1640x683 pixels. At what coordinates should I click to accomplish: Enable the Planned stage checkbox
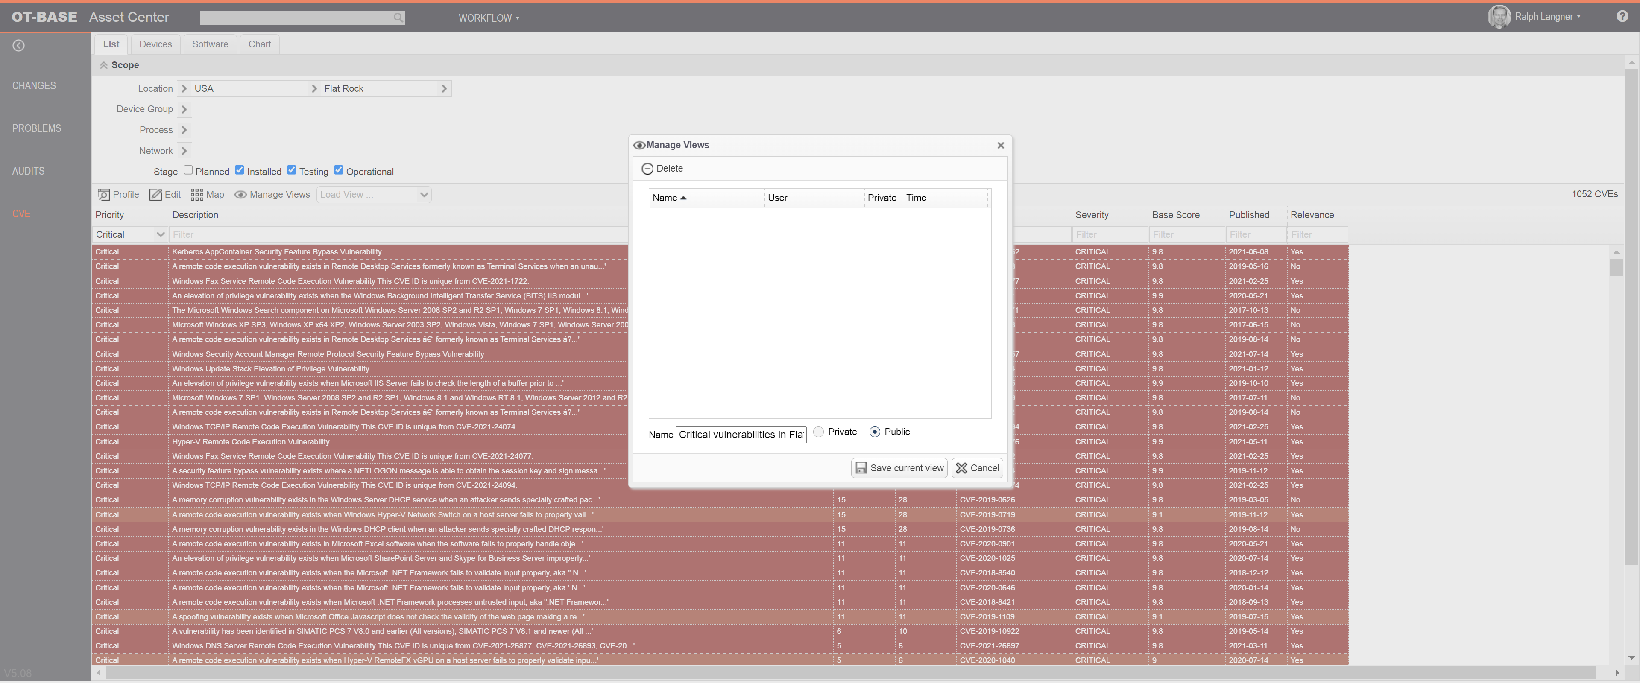188,170
